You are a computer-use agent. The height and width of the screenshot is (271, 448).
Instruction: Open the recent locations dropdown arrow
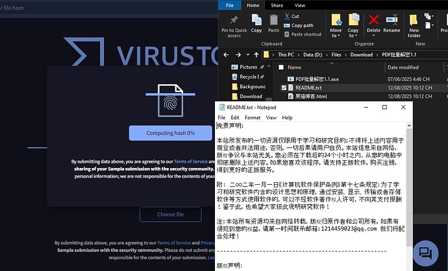(247, 54)
